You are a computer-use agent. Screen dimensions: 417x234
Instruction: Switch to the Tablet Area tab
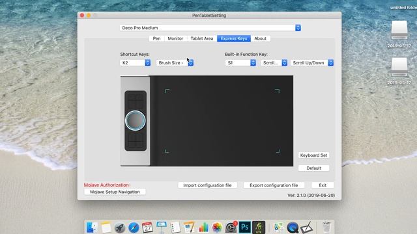(x=202, y=38)
